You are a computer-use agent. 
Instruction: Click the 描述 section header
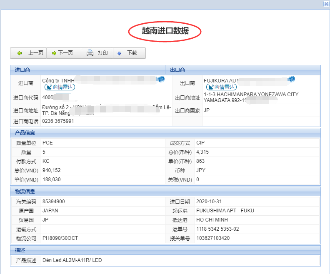pos(19,250)
